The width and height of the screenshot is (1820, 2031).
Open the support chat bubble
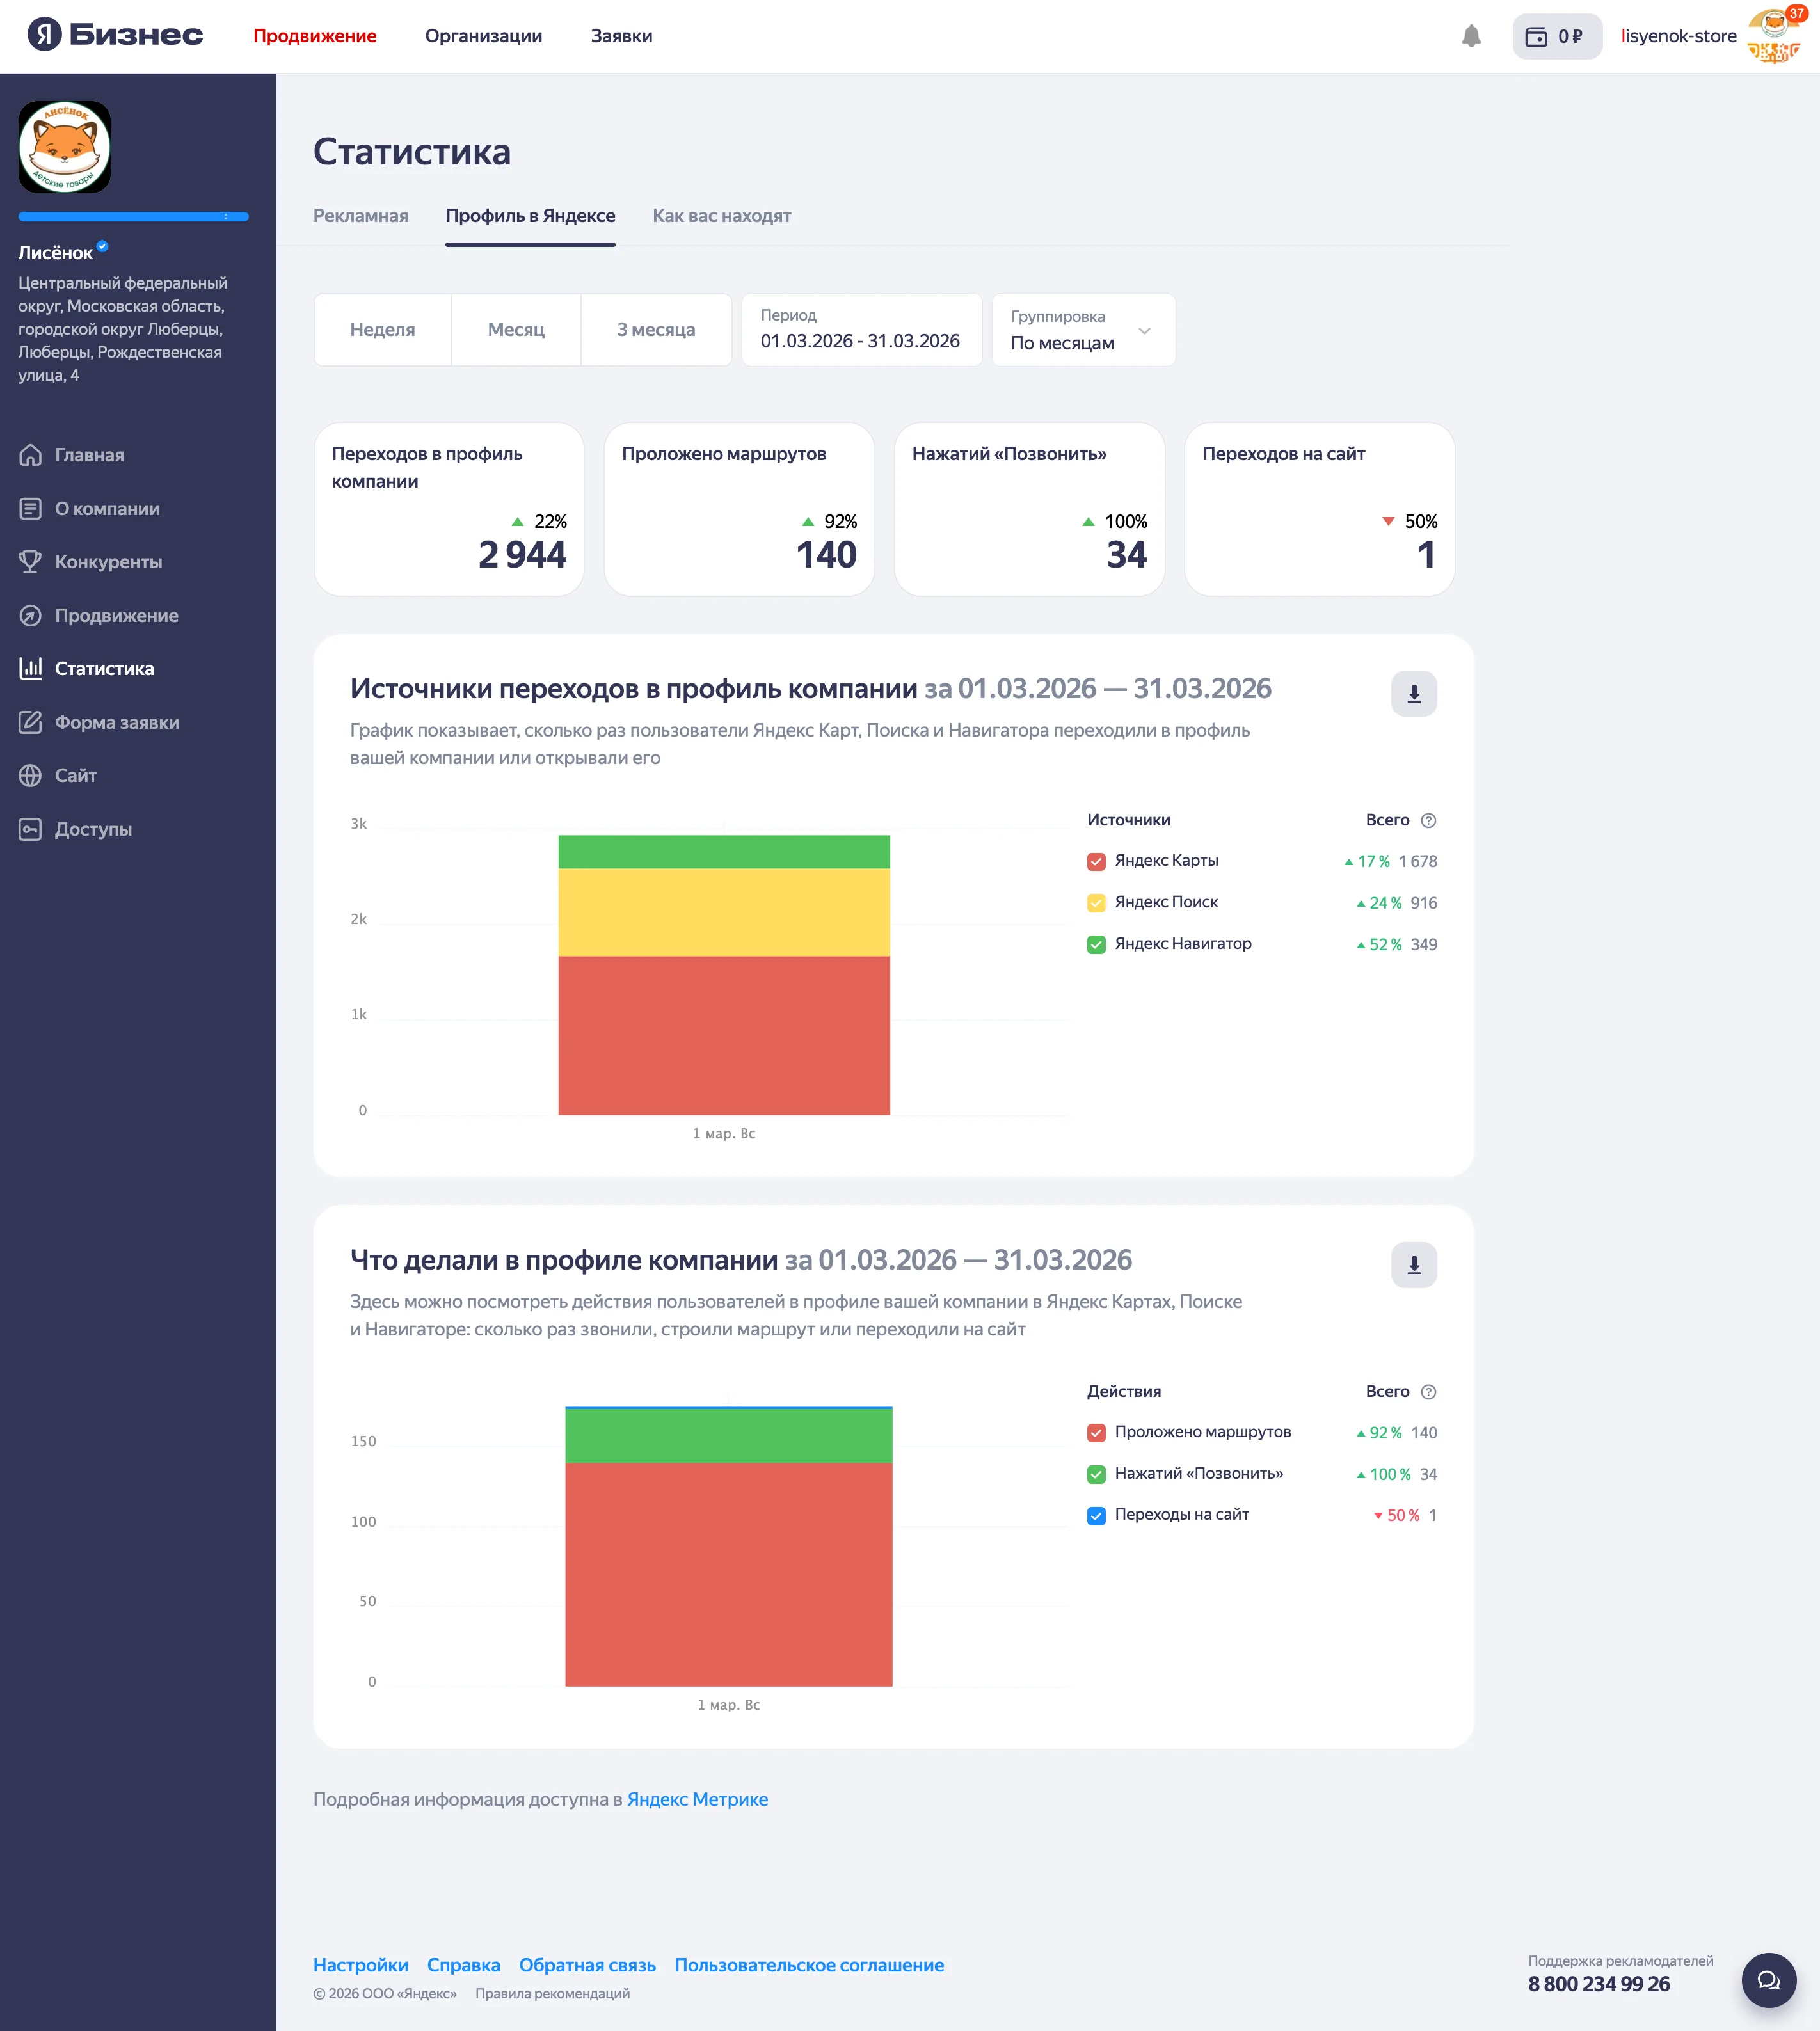click(1769, 1980)
